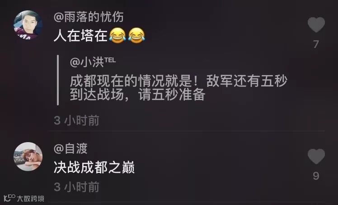Screen dimensions: 338x205
Task: Open the quoted reply about 成都现在的情况
Action: coord(178,88)
